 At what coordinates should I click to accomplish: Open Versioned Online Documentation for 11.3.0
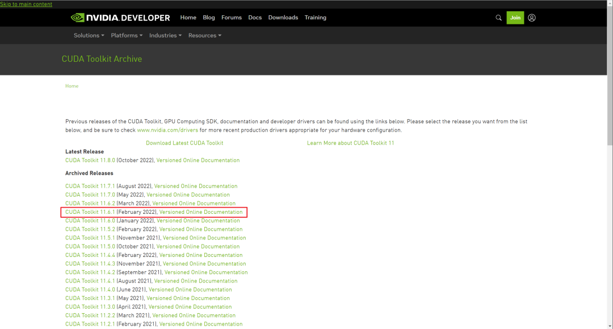190,306
